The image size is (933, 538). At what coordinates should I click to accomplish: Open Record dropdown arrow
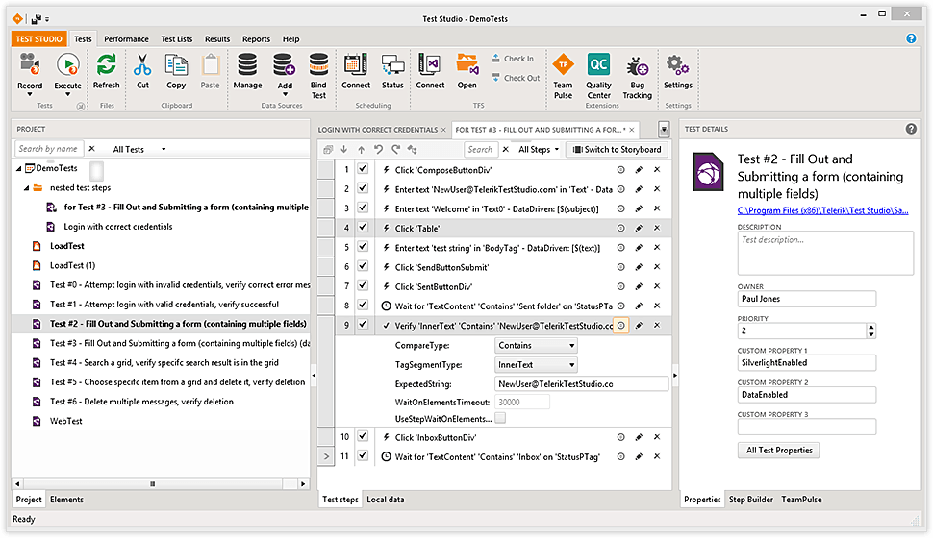pos(30,94)
